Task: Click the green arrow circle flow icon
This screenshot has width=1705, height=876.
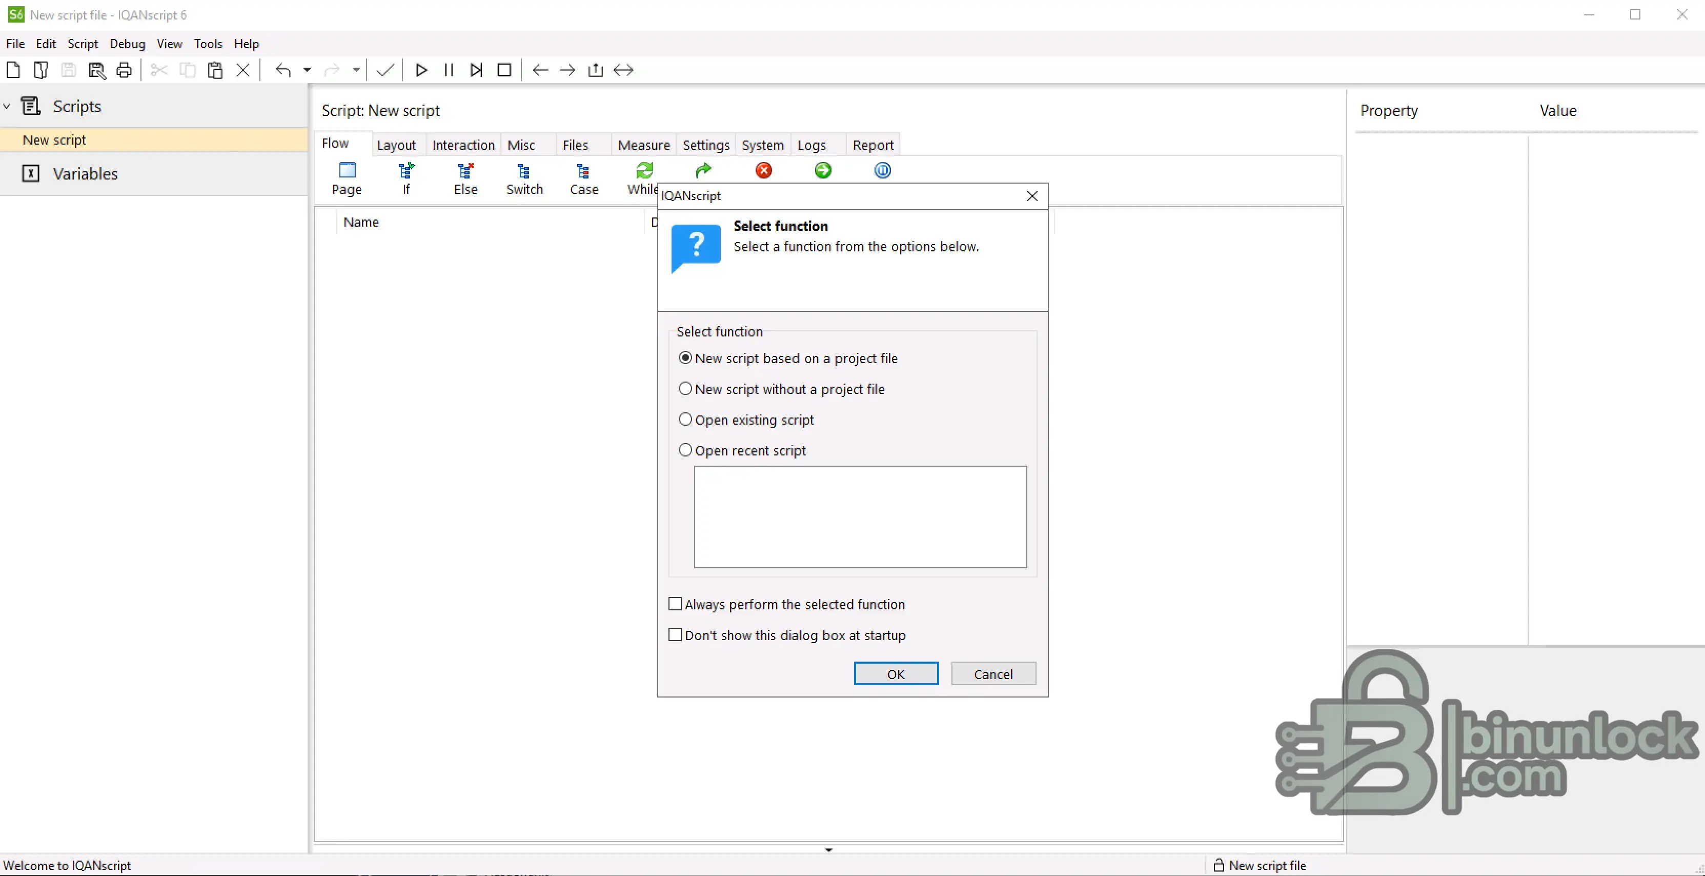Action: (x=823, y=170)
